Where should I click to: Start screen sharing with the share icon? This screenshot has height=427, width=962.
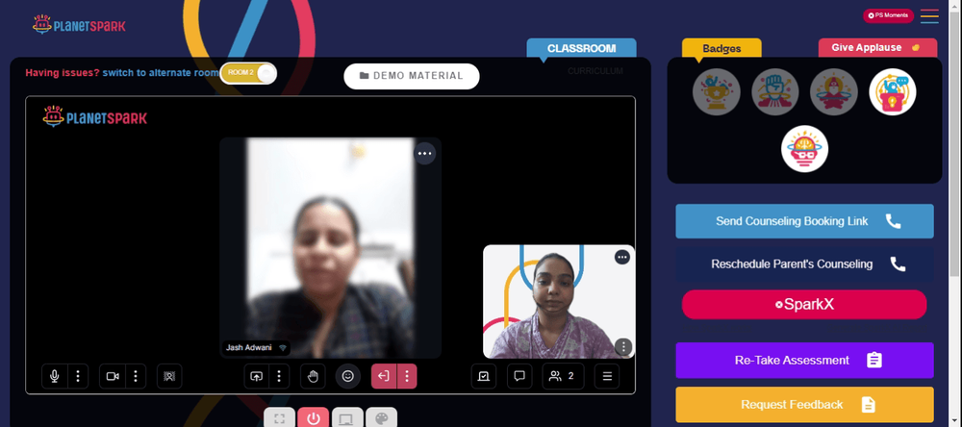click(x=257, y=376)
